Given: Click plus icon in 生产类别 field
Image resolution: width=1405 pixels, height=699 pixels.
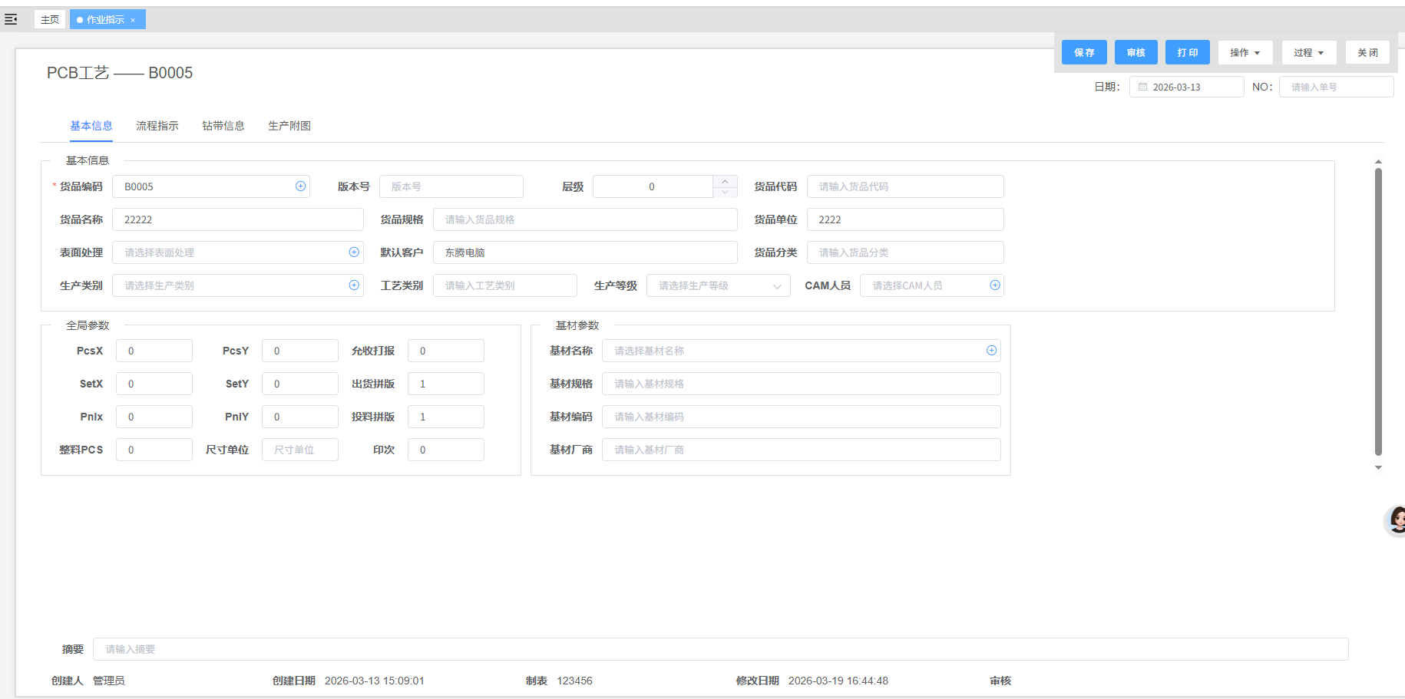Looking at the screenshot, I should (x=354, y=285).
